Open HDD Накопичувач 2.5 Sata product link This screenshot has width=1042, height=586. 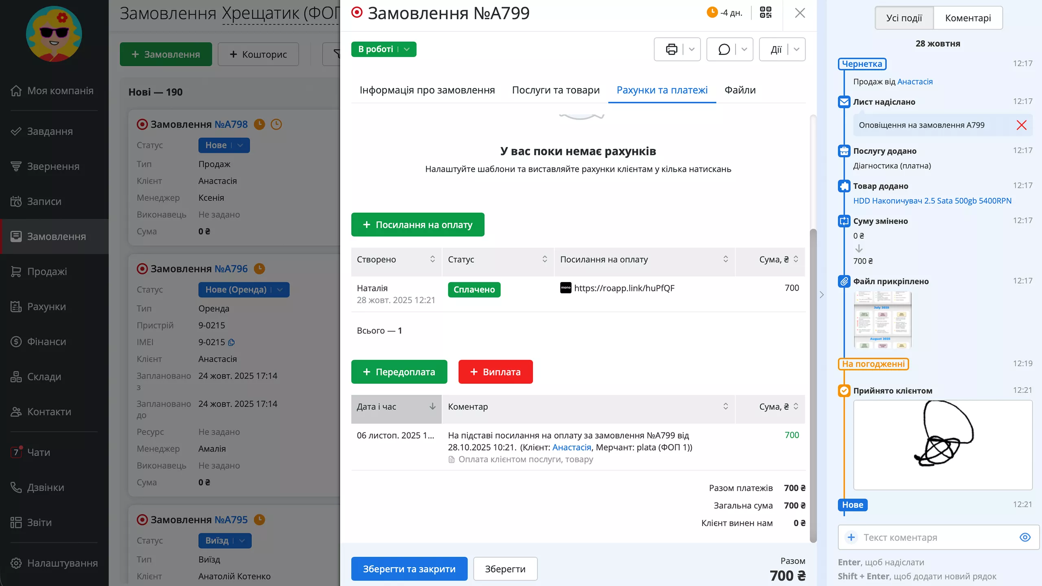(932, 201)
